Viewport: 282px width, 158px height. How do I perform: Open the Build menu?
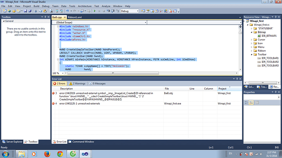[36, 6]
